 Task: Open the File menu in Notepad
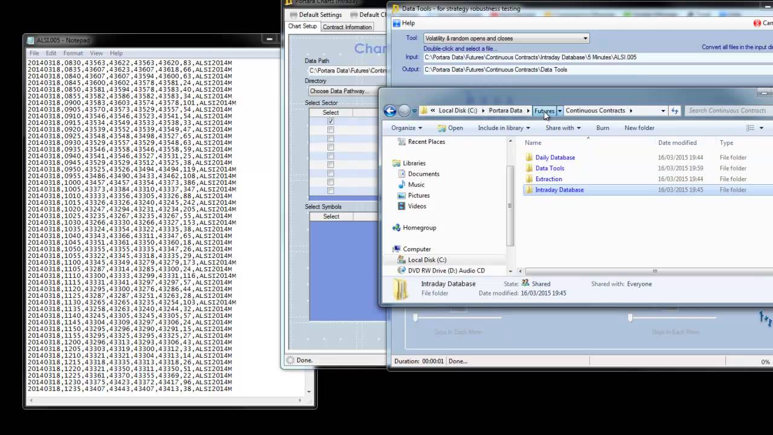pyautogui.click(x=34, y=53)
